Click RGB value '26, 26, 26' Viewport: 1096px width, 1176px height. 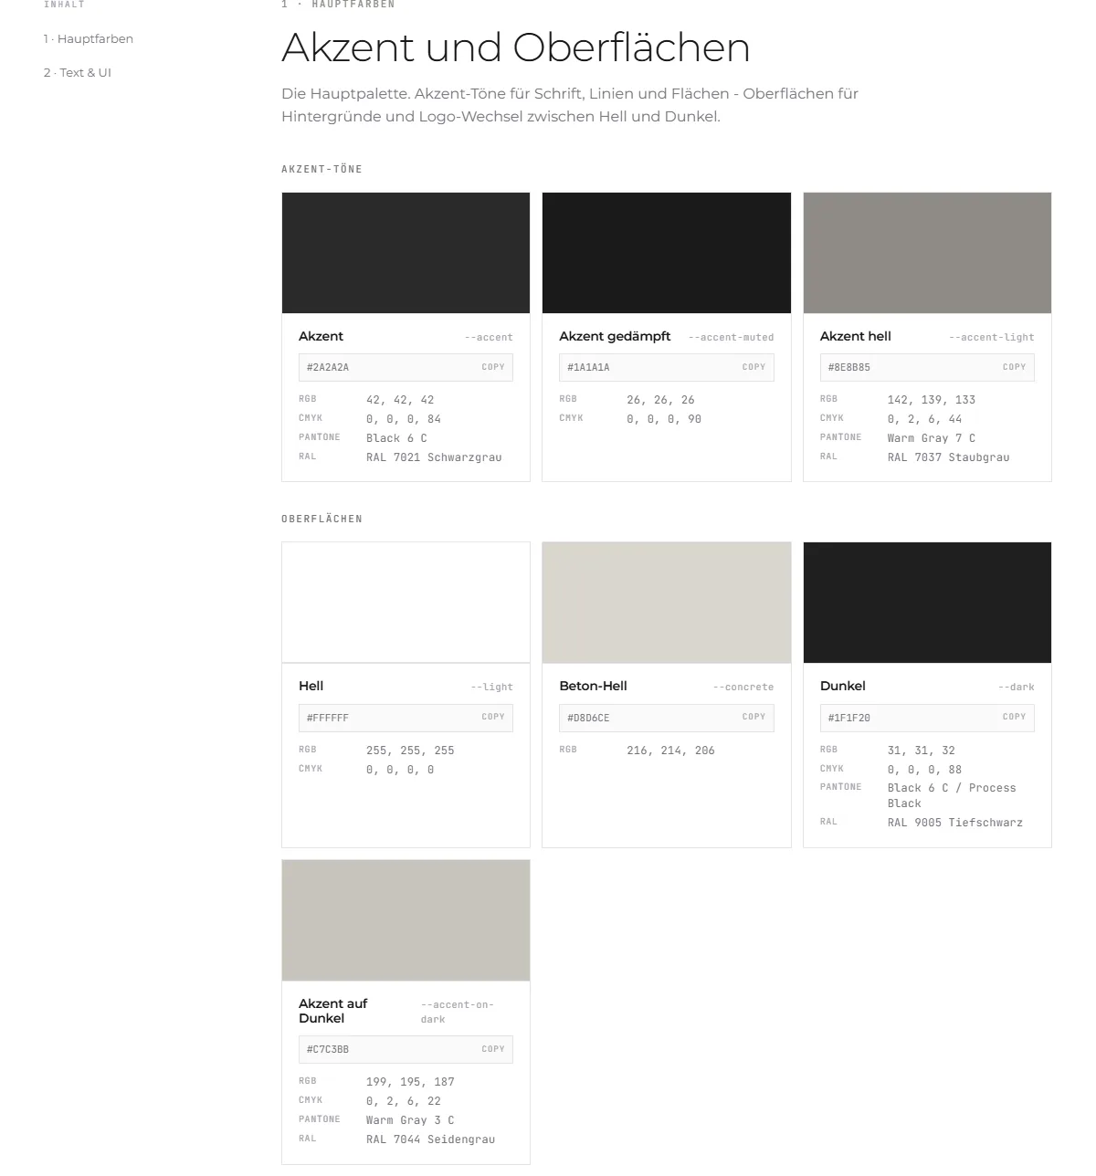[660, 400]
